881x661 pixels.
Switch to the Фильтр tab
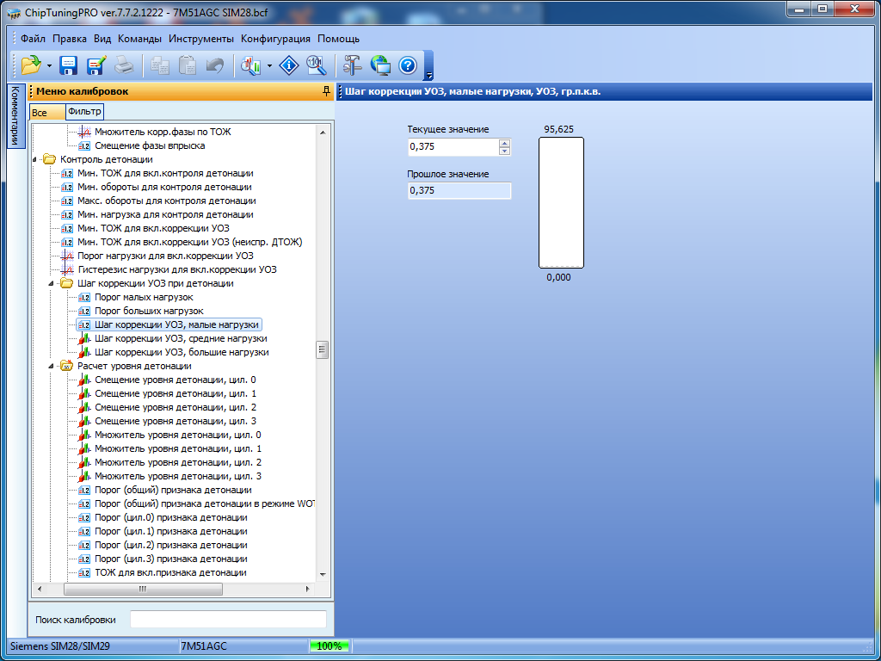[84, 112]
